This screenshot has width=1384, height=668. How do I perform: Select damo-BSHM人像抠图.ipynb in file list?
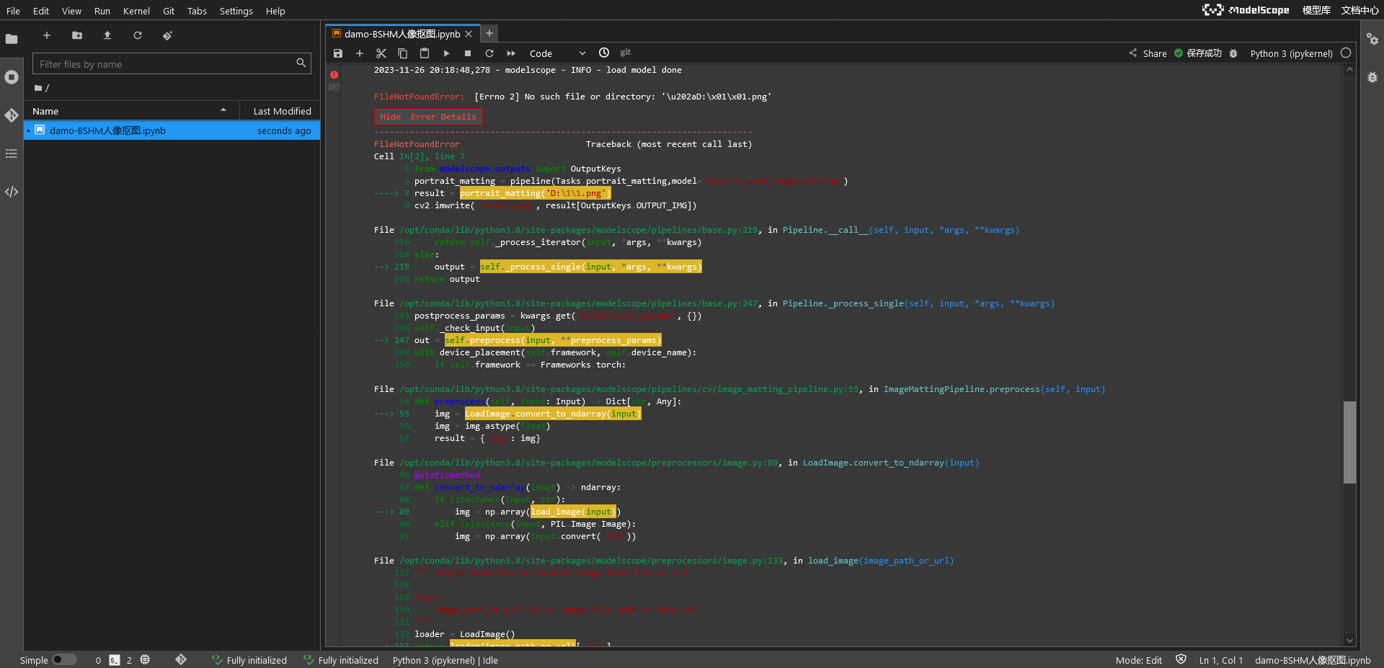(x=172, y=130)
